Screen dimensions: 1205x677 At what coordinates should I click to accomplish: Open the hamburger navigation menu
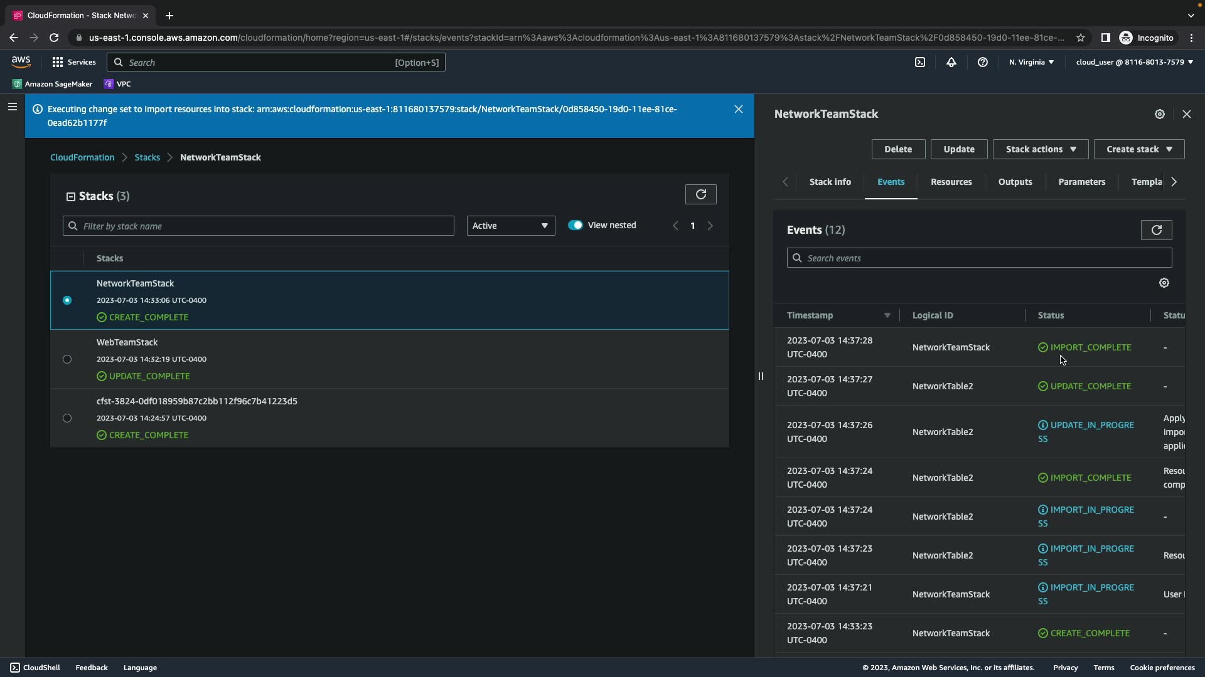point(12,107)
